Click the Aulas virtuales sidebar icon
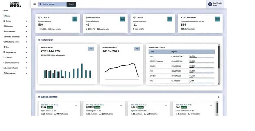Image resolution: width=255 pixels, height=131 pixels. point(5,68)
